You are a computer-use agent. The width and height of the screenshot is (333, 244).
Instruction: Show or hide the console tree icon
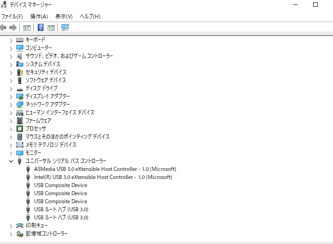pyautogui.click(x=27, y=27)
